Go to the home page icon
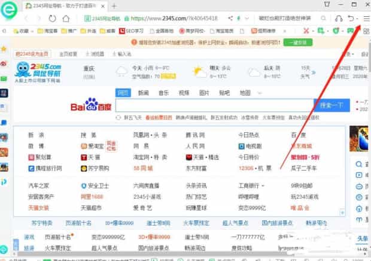The height and width of the screenshot is (261, 371). pos(66,18)
